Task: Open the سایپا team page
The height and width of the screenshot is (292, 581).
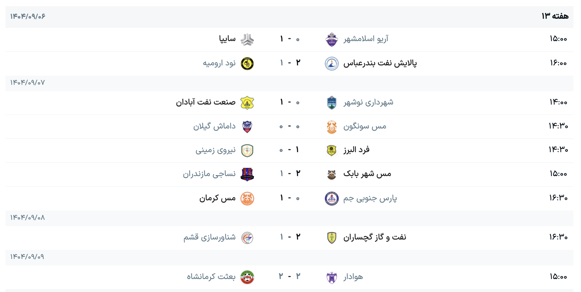Action: pyautogui.click(x=227, y=39)
